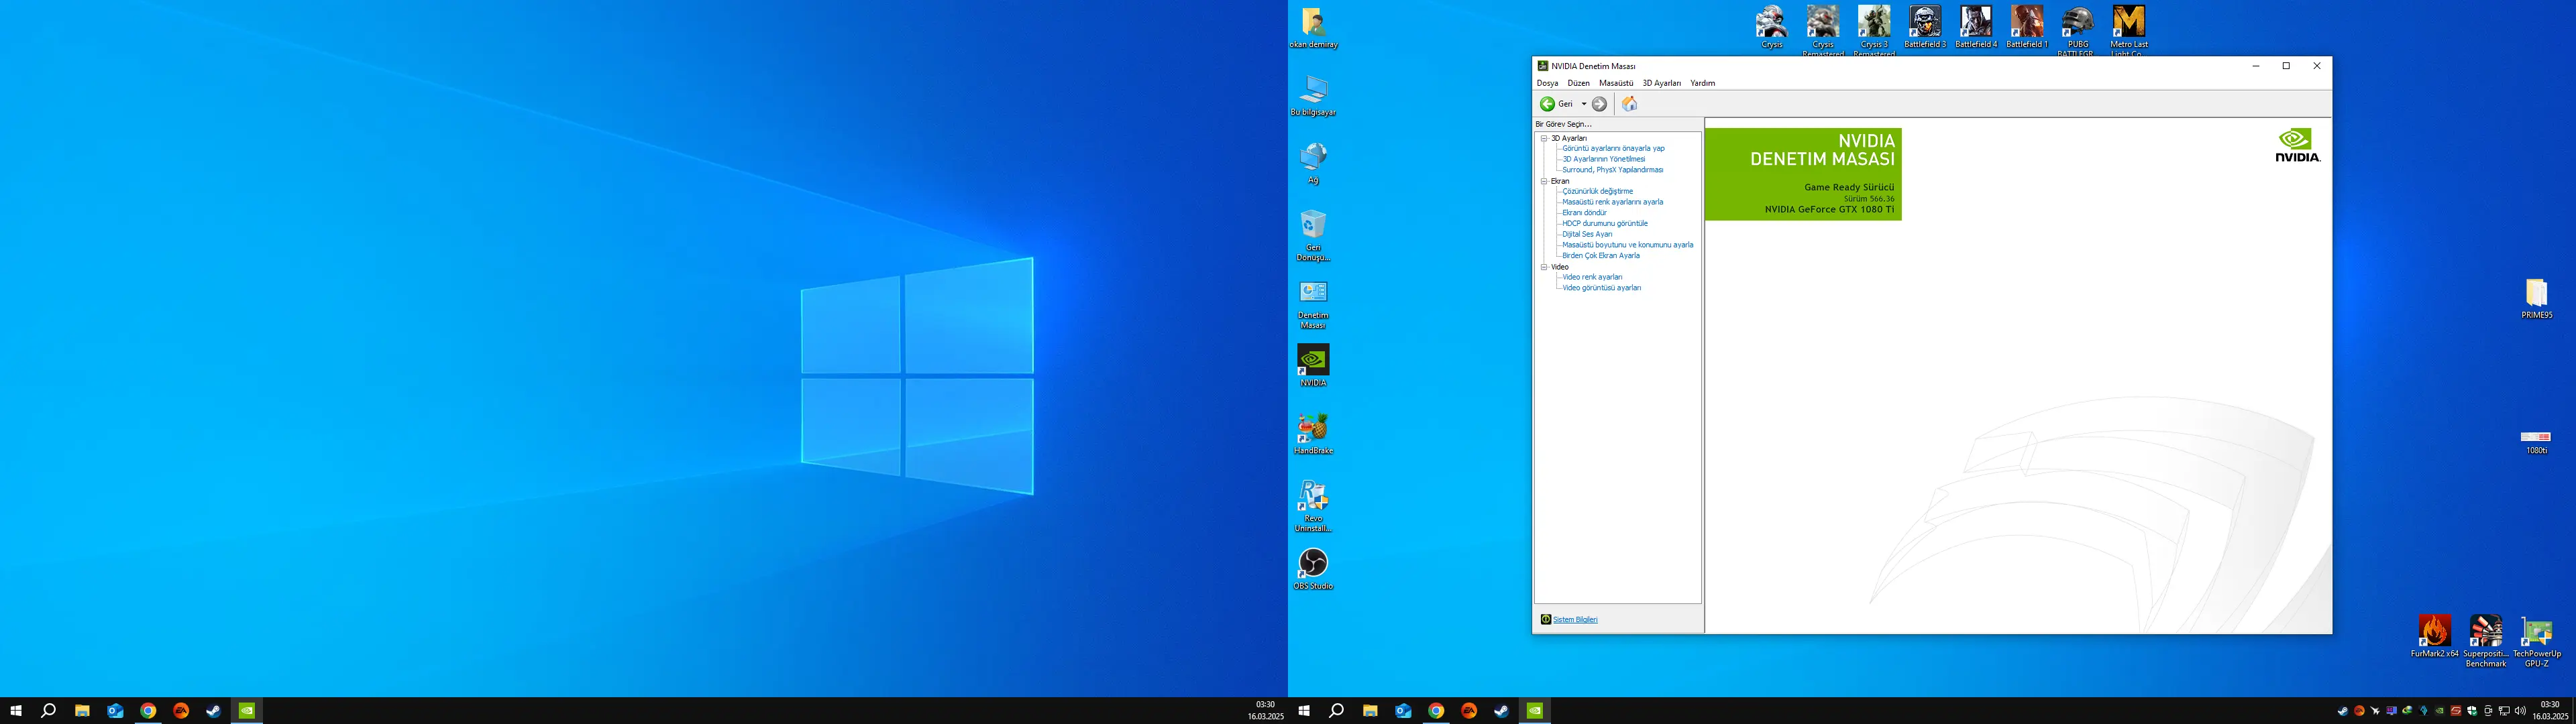Collapse the 3D Ayarları tree node
Screen dimensions: 2576x724
1544,138
